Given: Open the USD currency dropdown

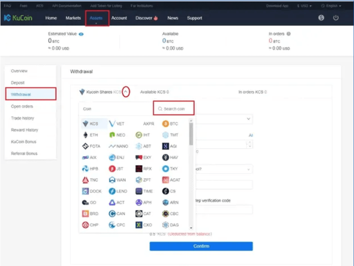Looking at the screenshot, I should point(304,6).
